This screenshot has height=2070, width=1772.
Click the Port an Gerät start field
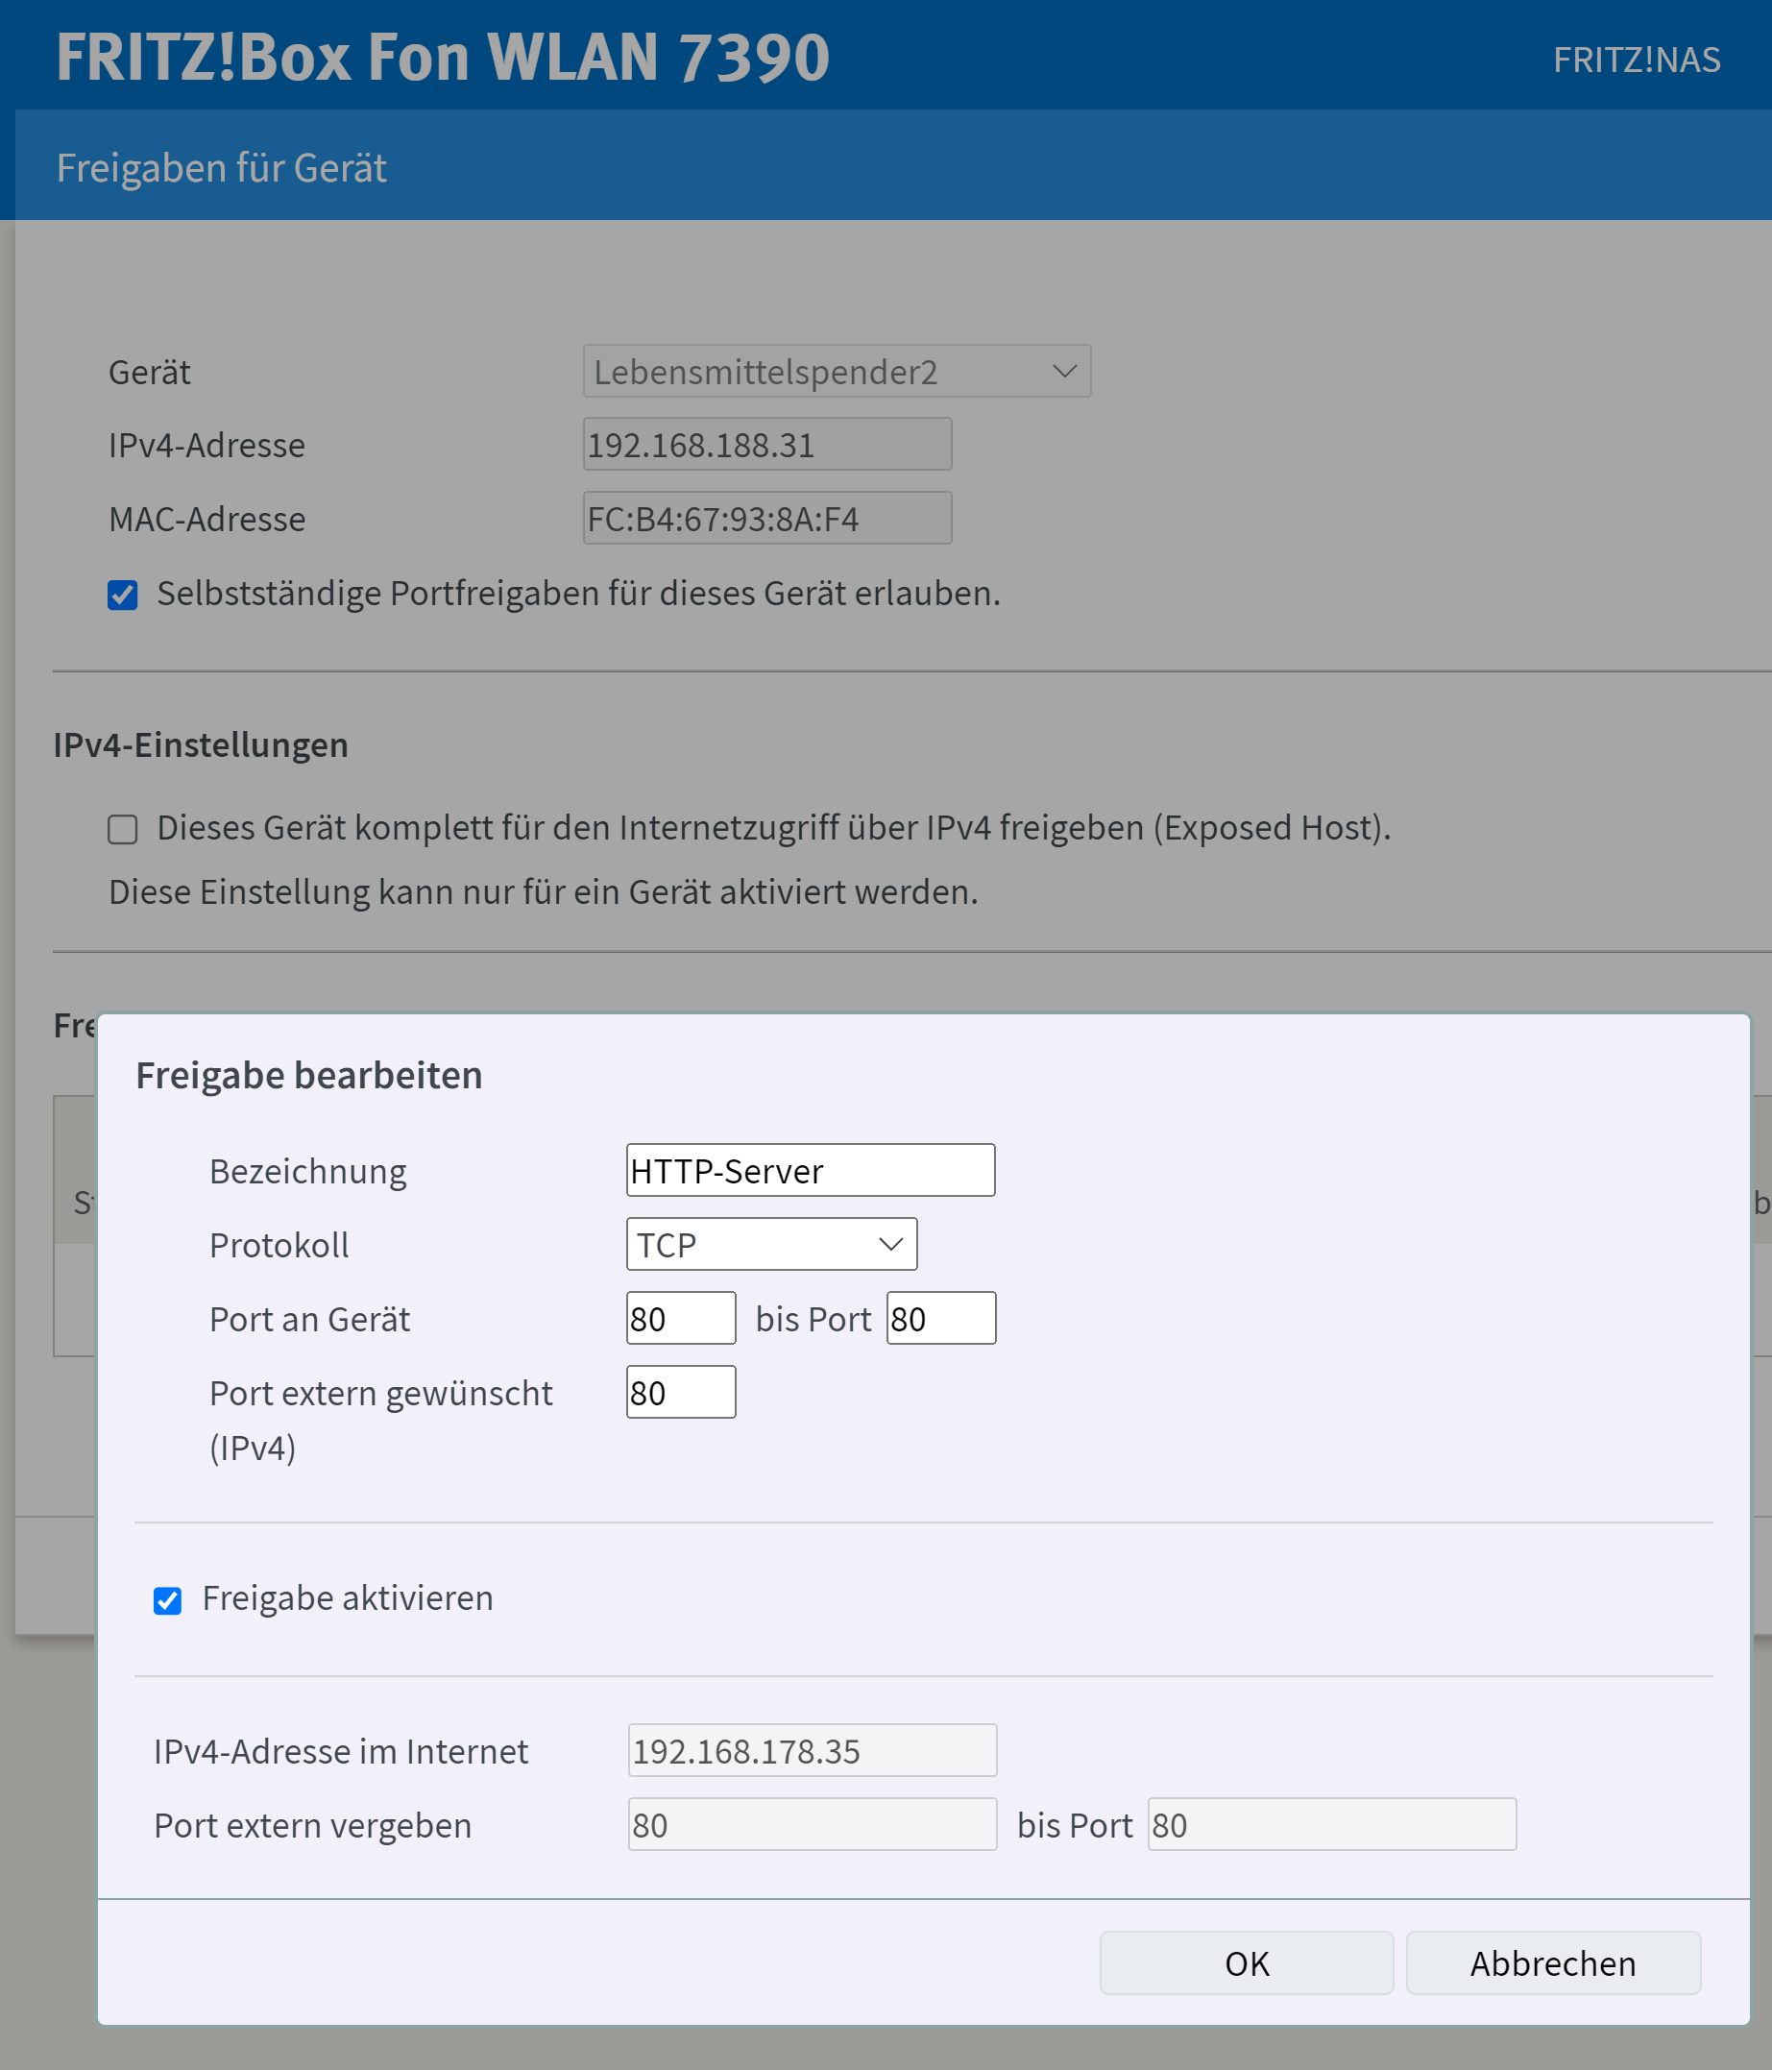pyautogui.click(x=680, y=1318)
